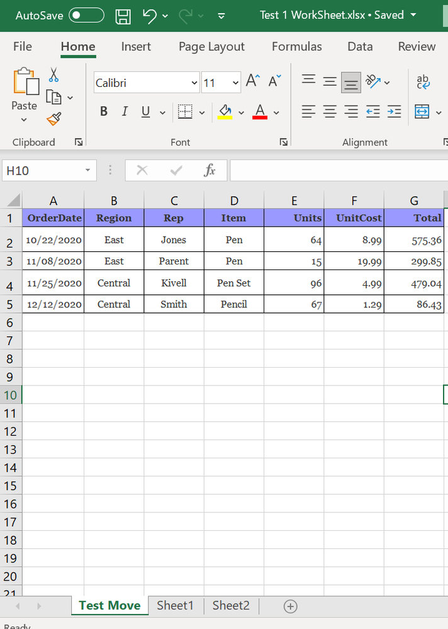Screen dimensions: 448x629
Task: Click the Increase Font Size icon
Action: [x=252, y=81]
